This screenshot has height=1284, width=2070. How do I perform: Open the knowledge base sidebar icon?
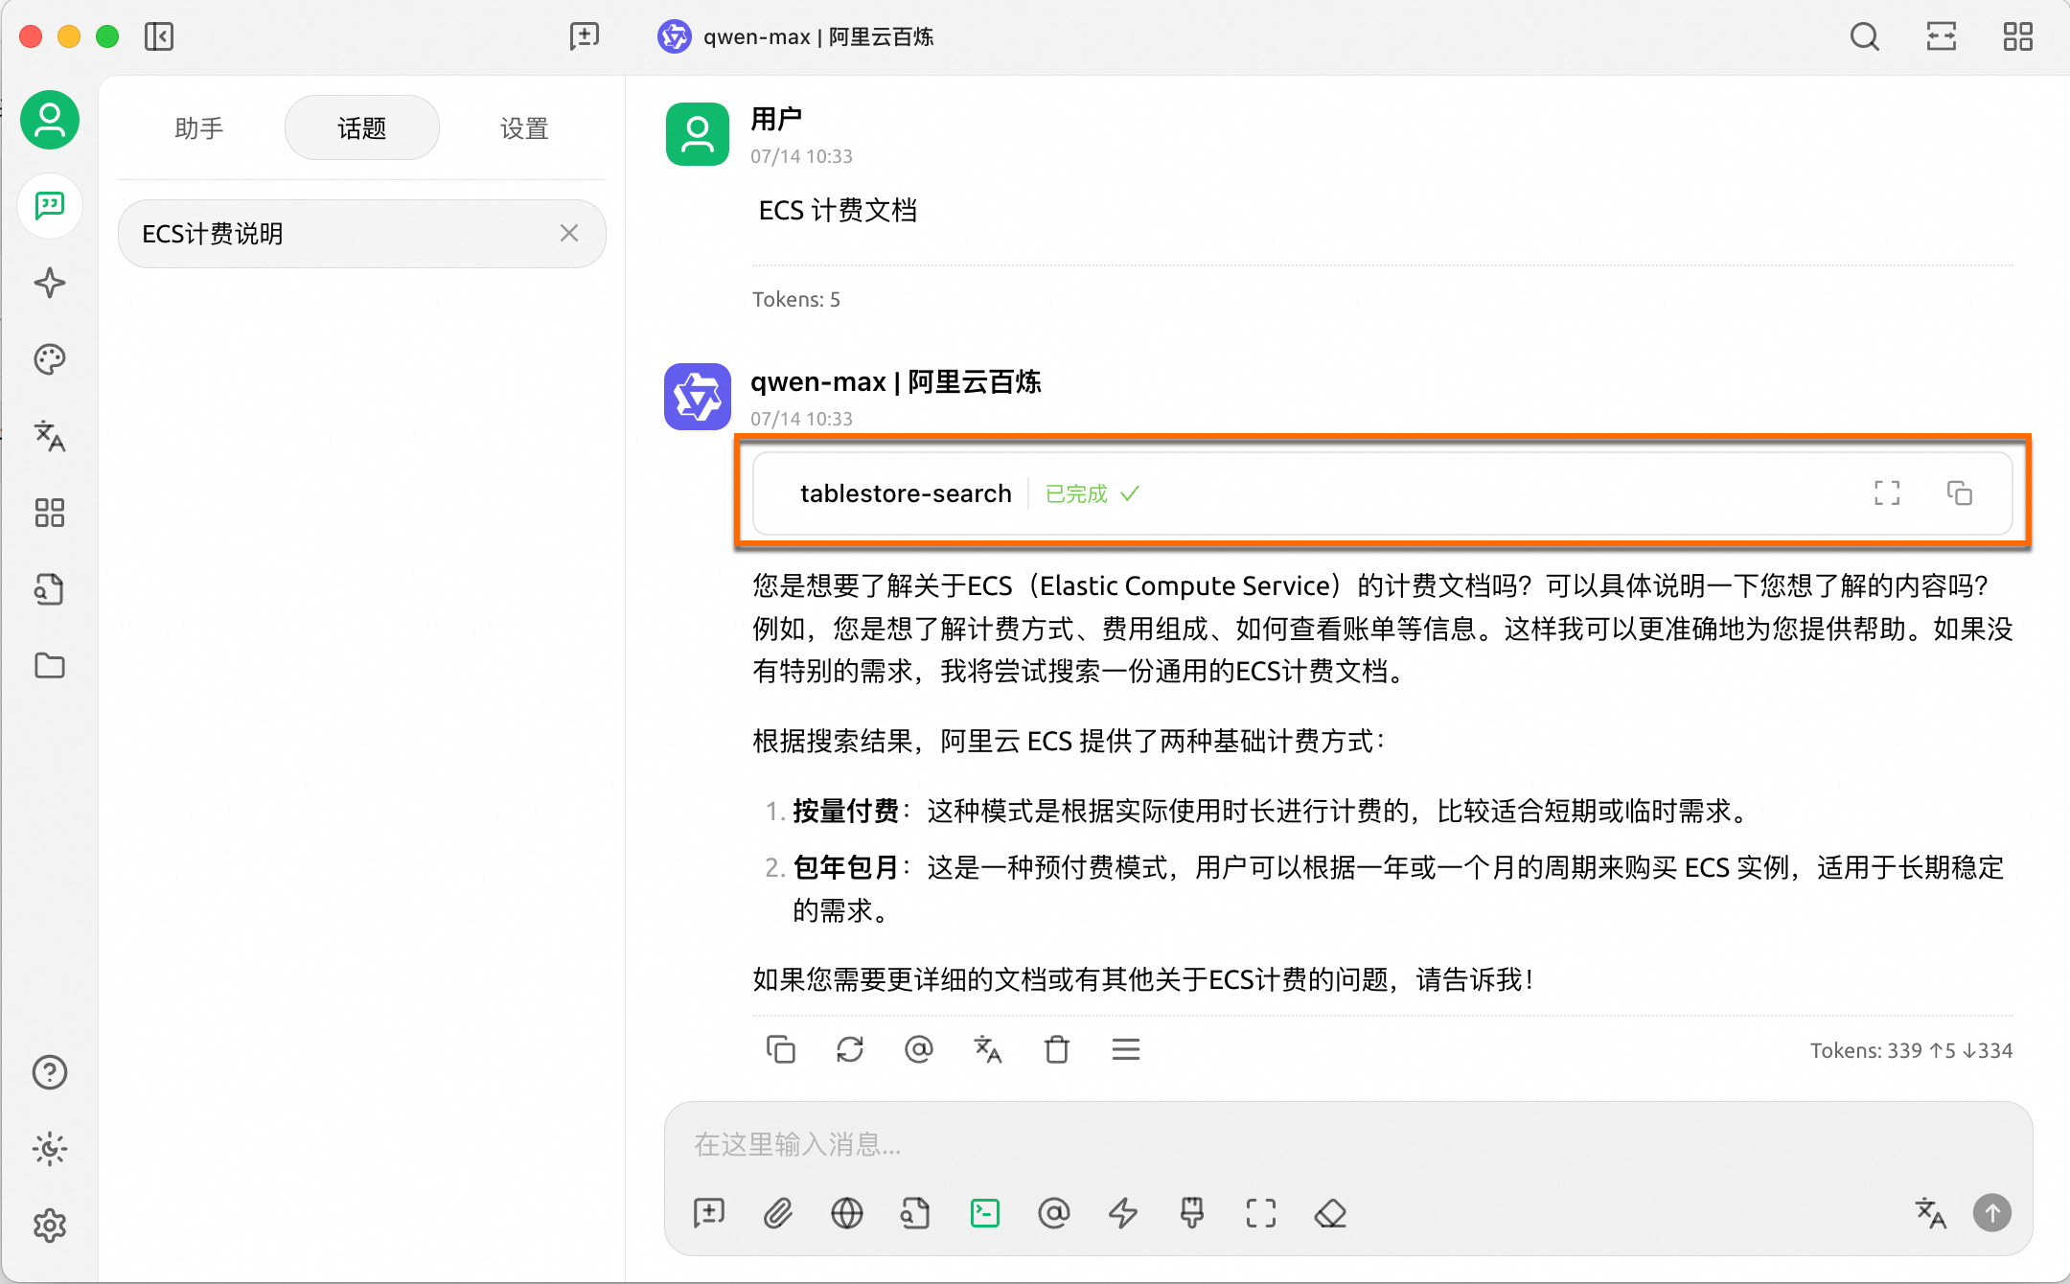50,589
